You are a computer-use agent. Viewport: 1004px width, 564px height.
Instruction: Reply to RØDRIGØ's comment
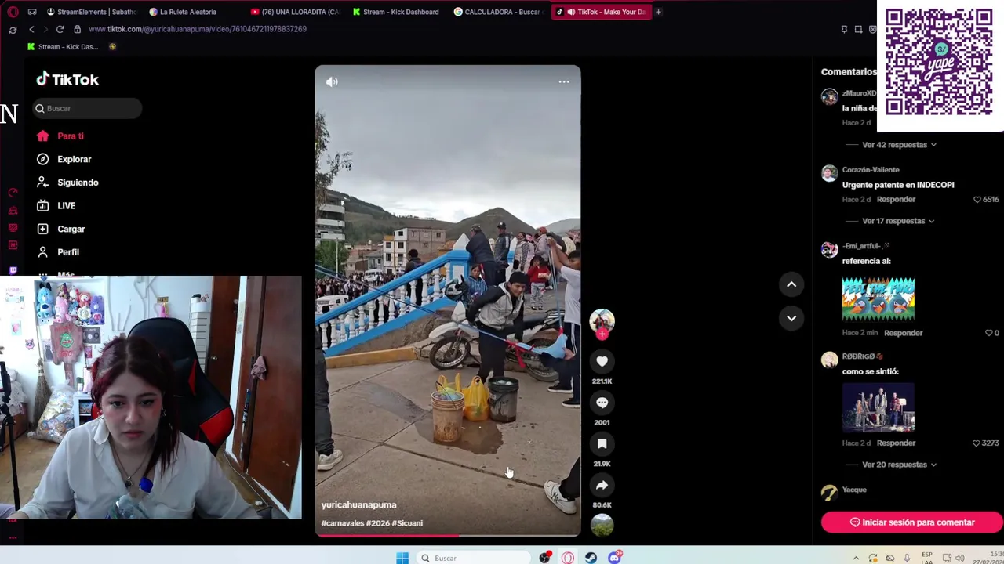[896, 443]
